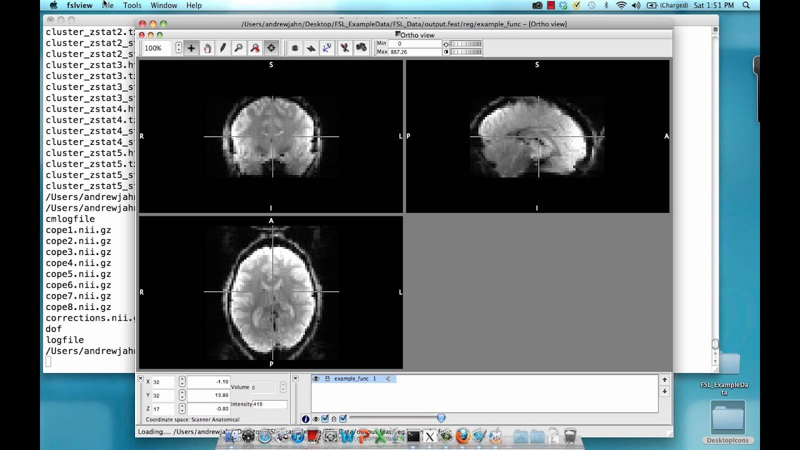800x450 pixels.
Task: Open Spotlight search in menu bar
Action: click(x=746, y=5)
